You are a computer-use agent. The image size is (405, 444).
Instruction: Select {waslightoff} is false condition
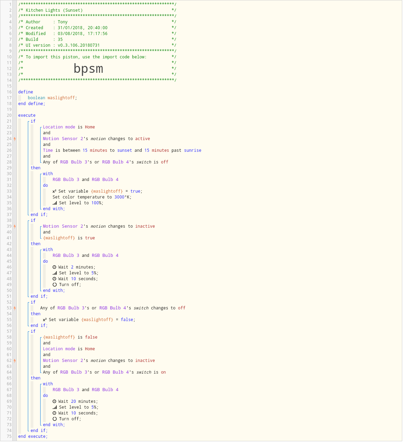[70, 337]
